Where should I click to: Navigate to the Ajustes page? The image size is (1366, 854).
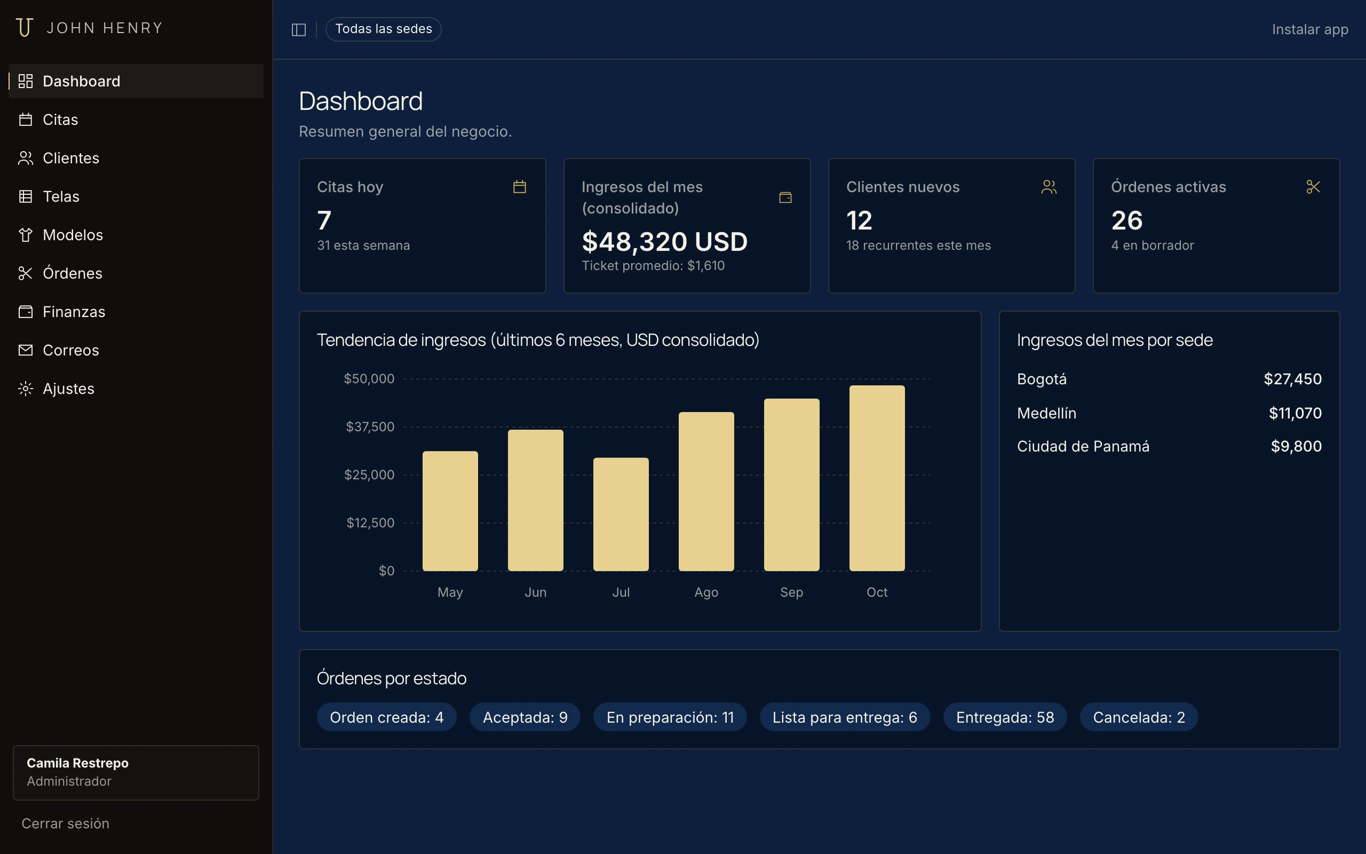tap(136, 389)
